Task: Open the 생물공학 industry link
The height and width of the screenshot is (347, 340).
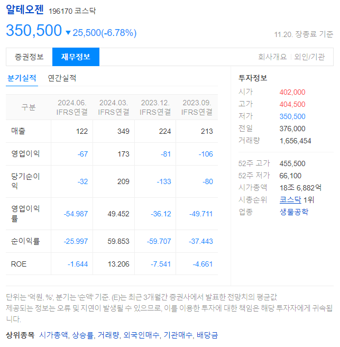Action: pyautogui.click(x=294, y=212)
